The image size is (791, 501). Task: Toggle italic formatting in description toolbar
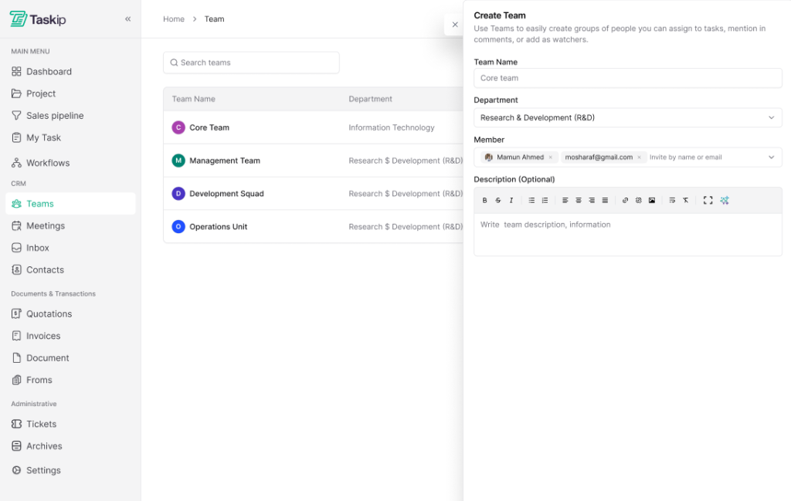[511, 201]
